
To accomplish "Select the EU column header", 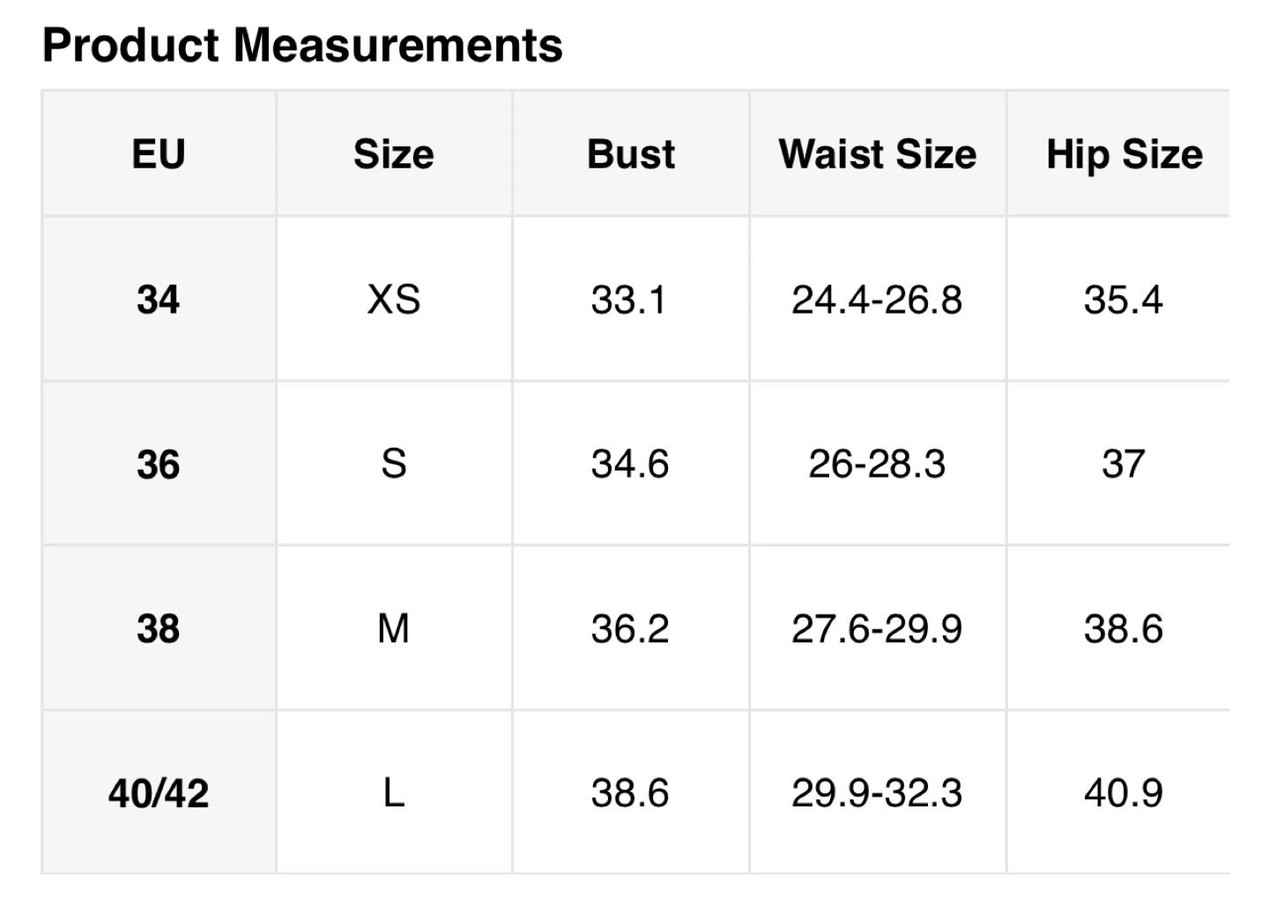I will (159, 154).
